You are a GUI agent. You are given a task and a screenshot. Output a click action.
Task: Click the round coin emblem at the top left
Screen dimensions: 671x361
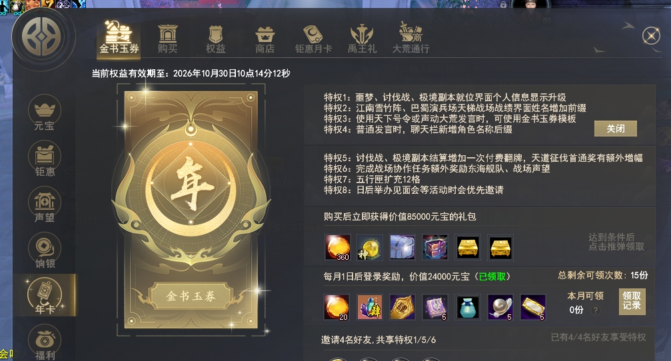point(41,36)
